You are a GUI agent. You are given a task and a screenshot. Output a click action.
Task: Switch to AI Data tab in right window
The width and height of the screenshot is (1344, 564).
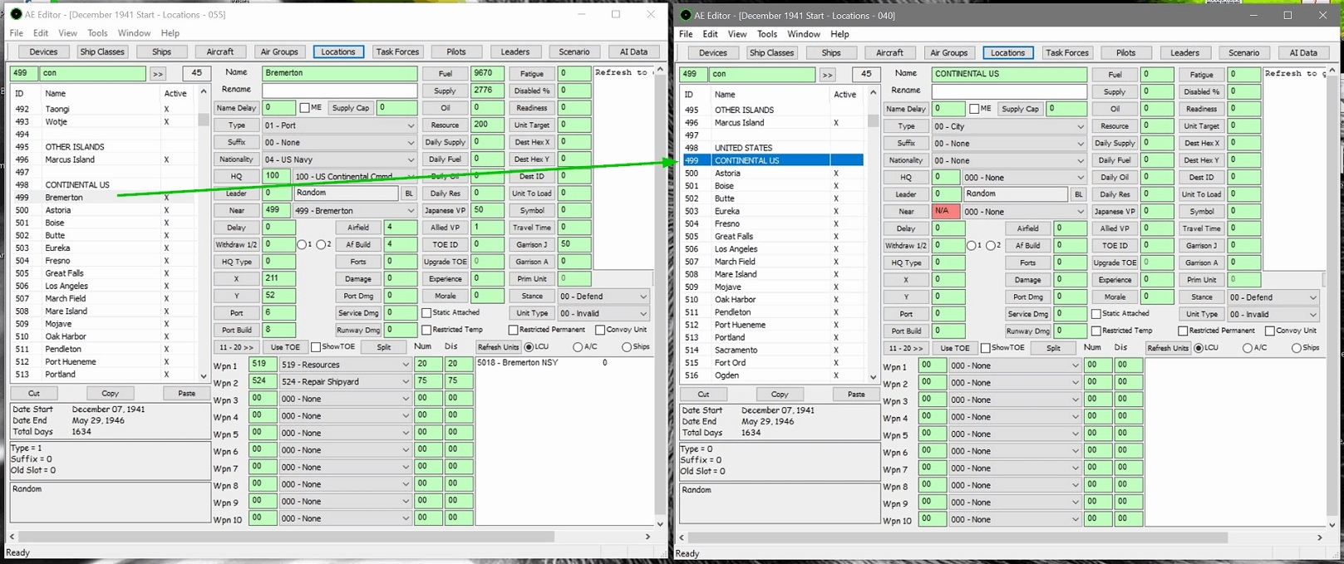1303,52
